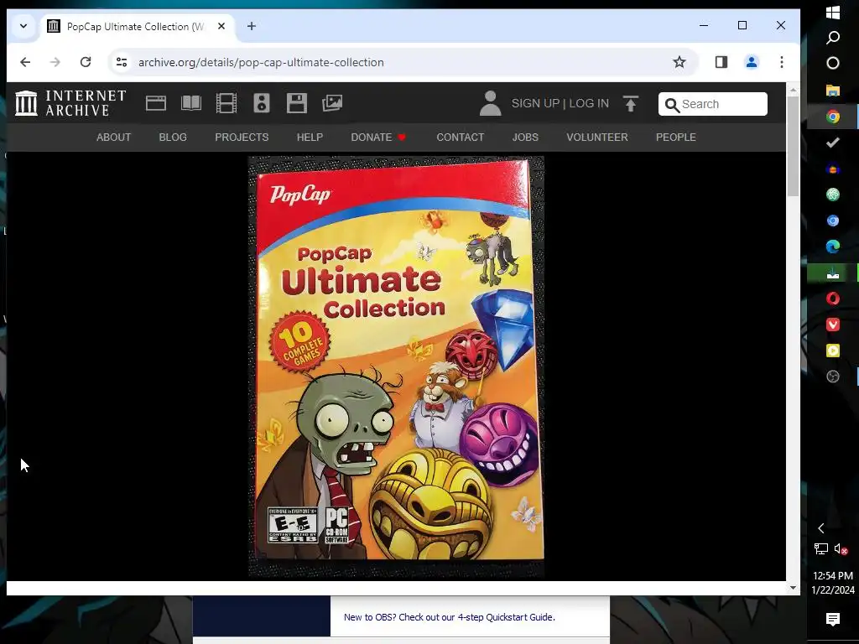Open the HELP menu item
Viewport: 859px width, 644px height.
tap(310, 137)
